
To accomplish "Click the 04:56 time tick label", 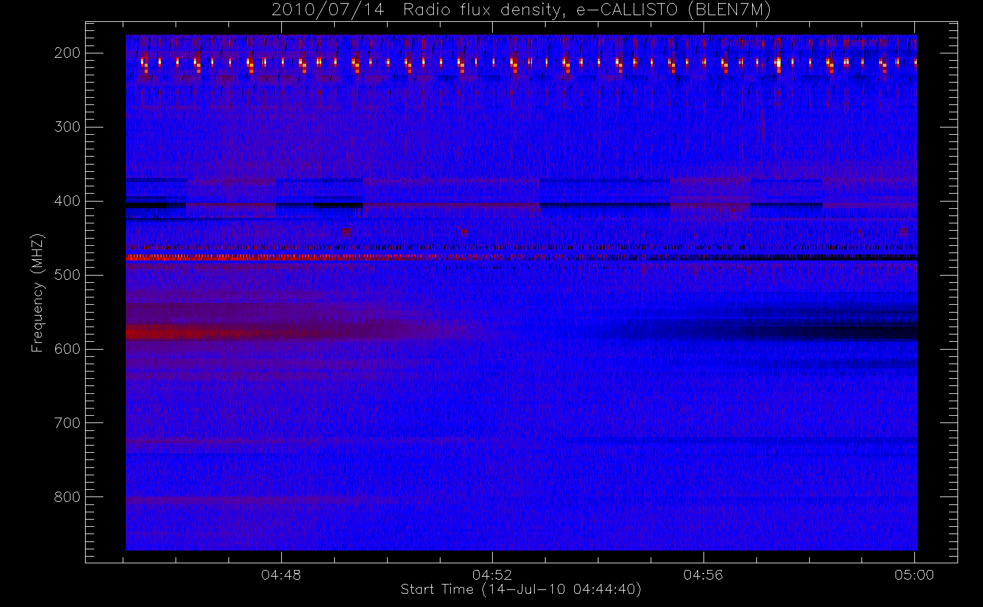I will point(704,575).
